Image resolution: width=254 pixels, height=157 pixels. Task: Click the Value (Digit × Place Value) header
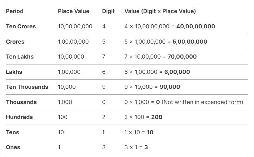pyautogui.click(x=160, y=11)
